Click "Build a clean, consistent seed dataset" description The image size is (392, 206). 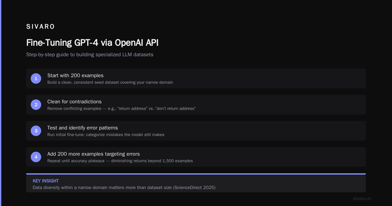(x=110, y=82)
